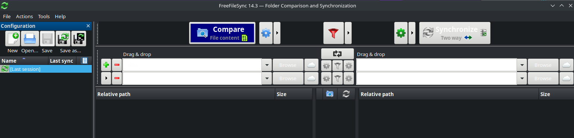Expand arrow next to green sync gear
This screenshot has width=574, height=138.
coord(412,33)
